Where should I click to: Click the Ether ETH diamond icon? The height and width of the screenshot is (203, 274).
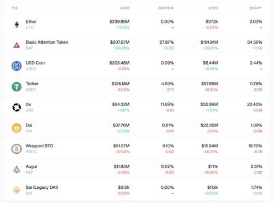[x=16, y=25]
